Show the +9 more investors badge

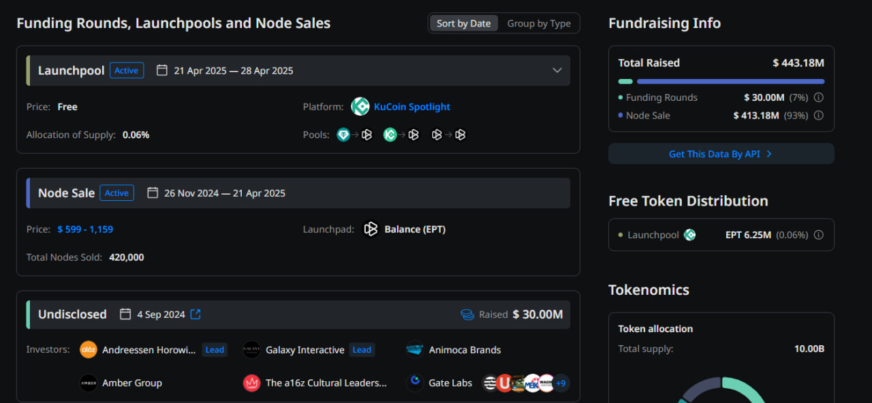point(561,383)
